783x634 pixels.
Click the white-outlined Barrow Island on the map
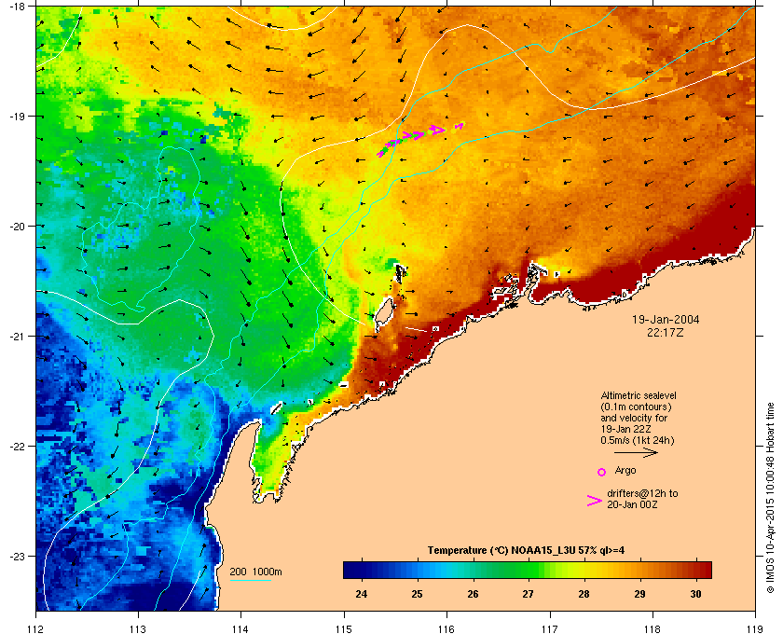383,314
